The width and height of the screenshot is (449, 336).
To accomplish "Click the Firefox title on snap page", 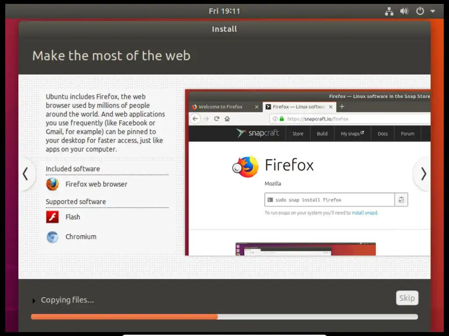I will pos(289,165).
